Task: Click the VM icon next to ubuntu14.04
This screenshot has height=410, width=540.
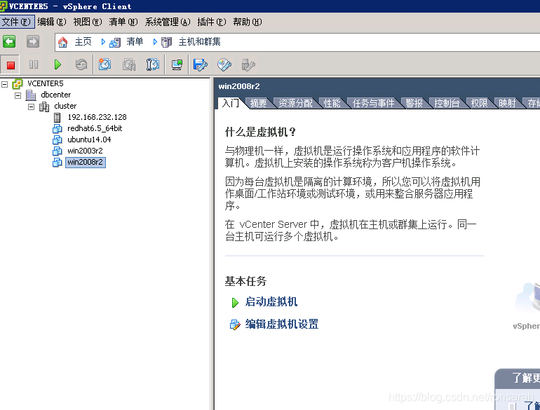Action: (58, 139)
